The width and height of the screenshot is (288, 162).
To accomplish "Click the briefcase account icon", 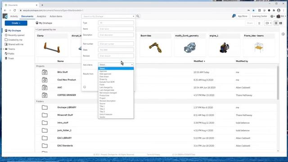I will 279,16.
